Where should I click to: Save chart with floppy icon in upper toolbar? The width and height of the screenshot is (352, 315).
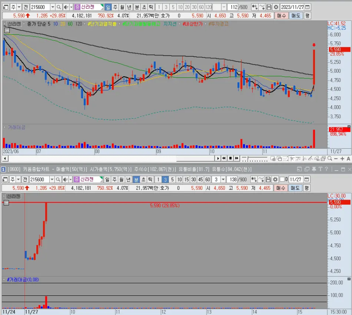coord(269,7)
